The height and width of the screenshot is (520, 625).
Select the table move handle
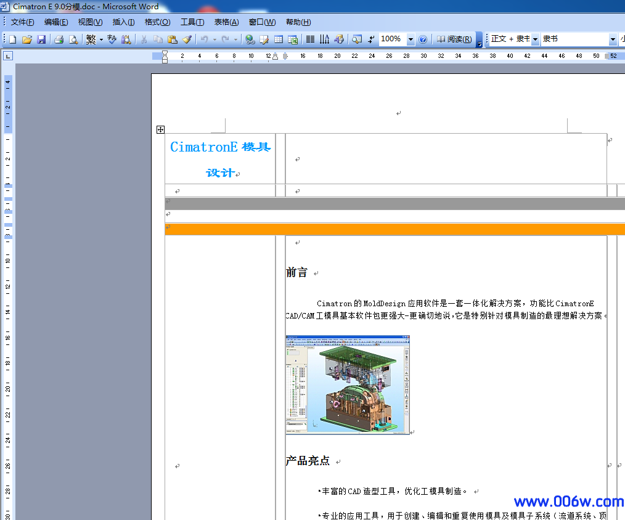[x=160, y=129]
